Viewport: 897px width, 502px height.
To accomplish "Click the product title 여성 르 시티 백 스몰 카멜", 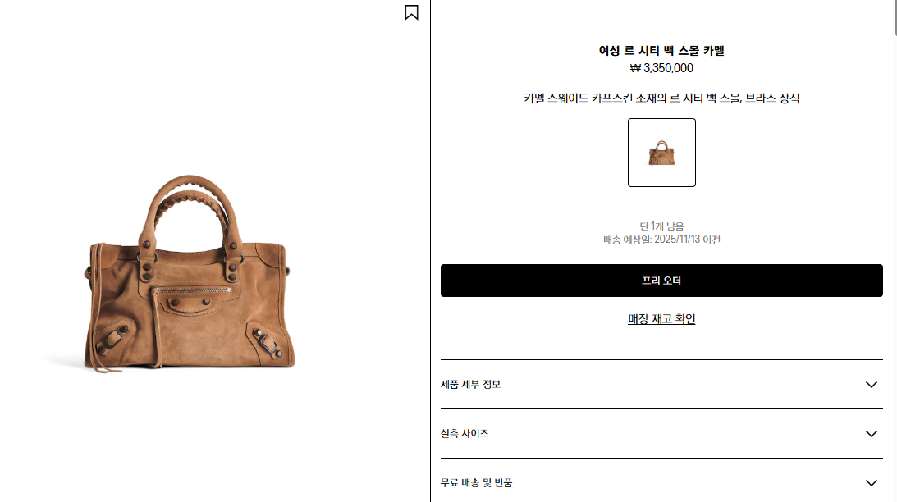I will point(661,50).
